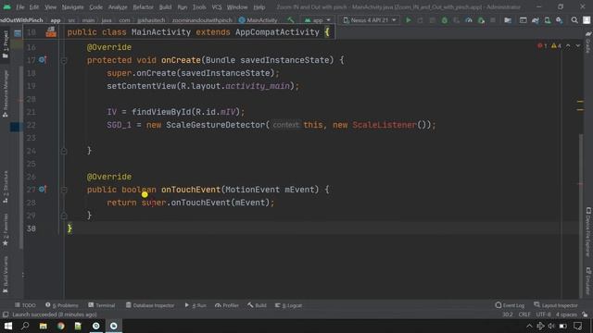
Task: Click the Windows taskbar search icon
Action: [x=25, y=326]
